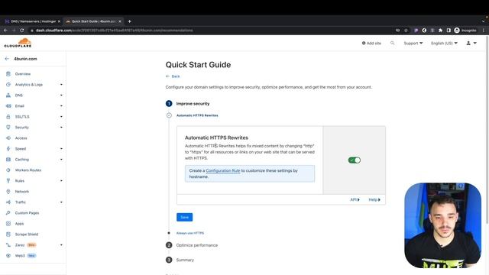Expand the API link
489x275 pixels.
355,199
